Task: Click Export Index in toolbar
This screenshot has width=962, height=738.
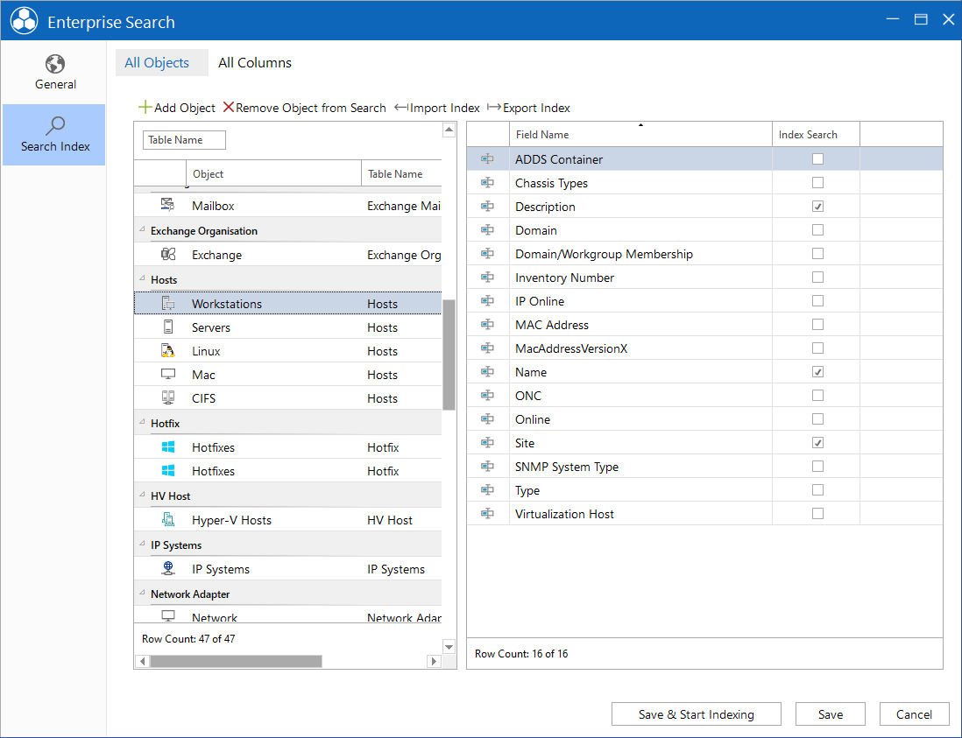Action: point(528,108)
